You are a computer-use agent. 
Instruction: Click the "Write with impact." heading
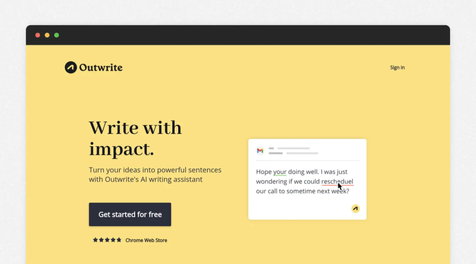[x=135, y=138]
